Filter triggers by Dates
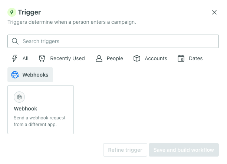Screen dimensions: 227x164 195,58
